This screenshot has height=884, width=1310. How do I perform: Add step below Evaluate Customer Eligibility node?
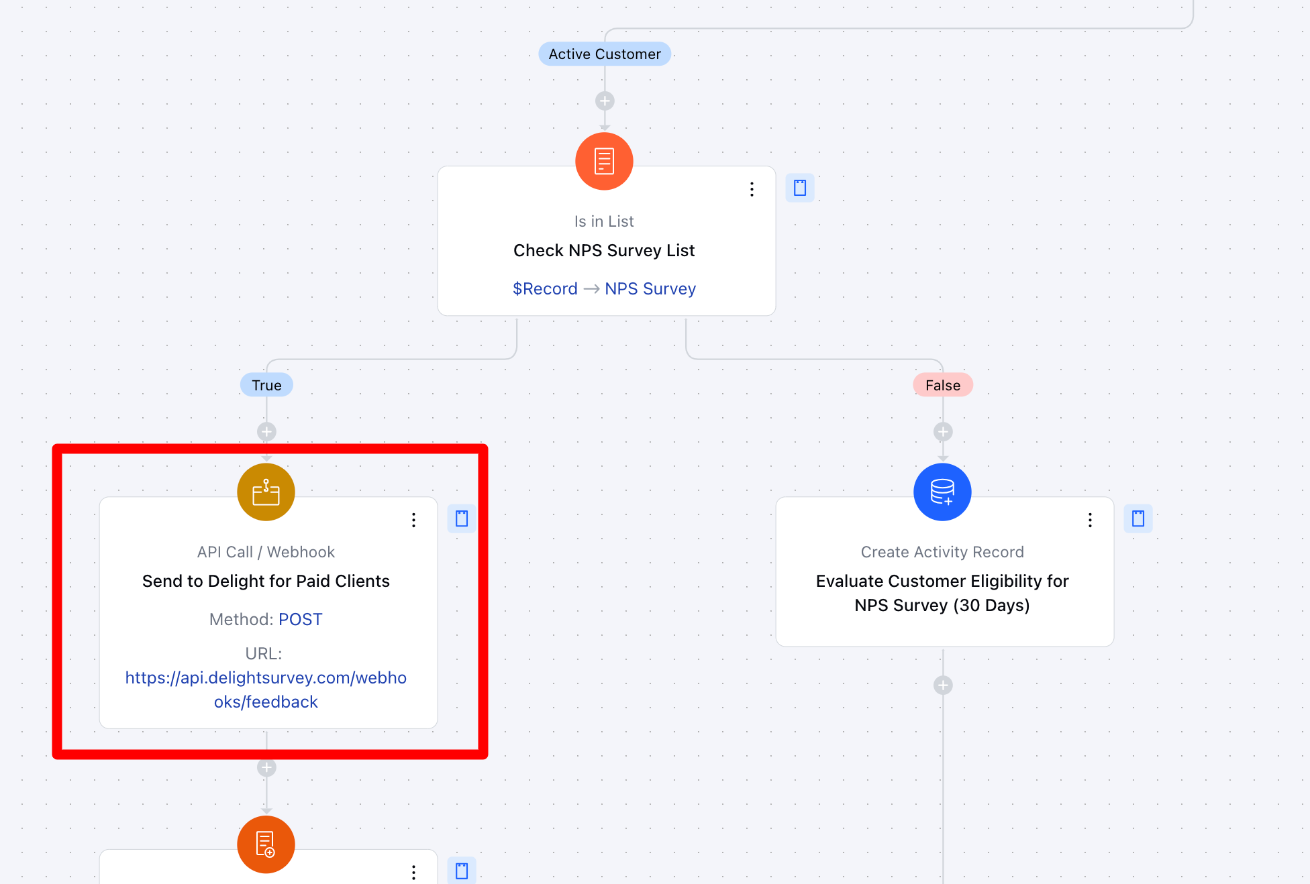(x=943, y=685)
